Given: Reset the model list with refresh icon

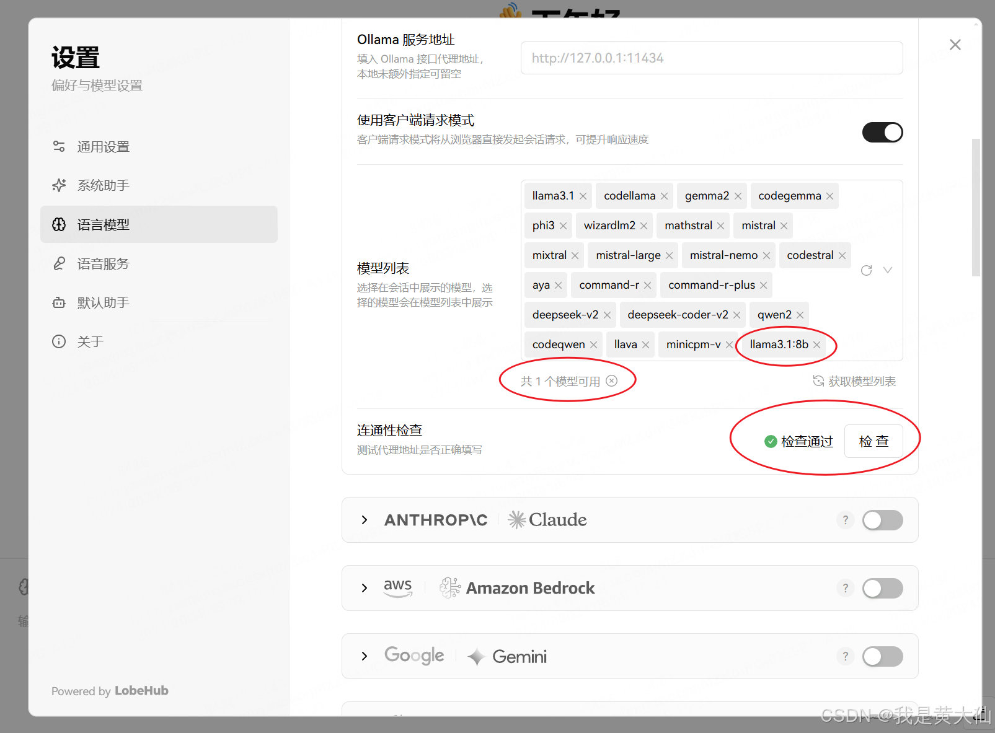Looking at the screenshot, I should [x=867, y=270].
